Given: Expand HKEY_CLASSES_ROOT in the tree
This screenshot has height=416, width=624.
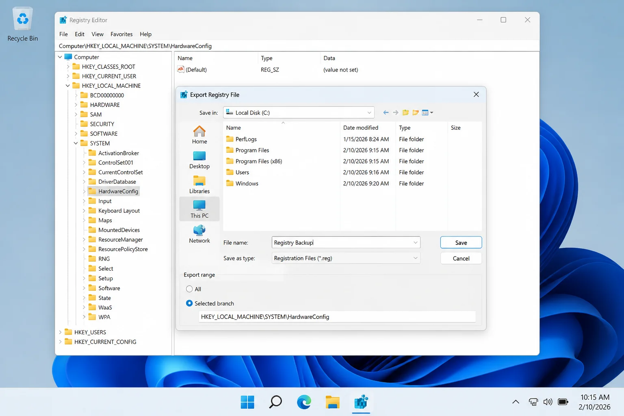Looking at the screenshot, I should [x=68, y=67].
